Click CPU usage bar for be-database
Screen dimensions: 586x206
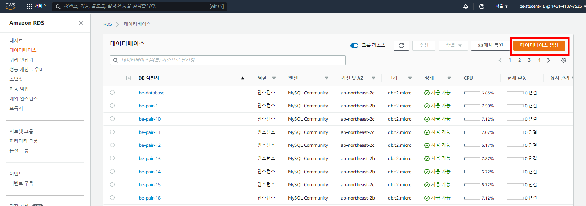(472, 93)
